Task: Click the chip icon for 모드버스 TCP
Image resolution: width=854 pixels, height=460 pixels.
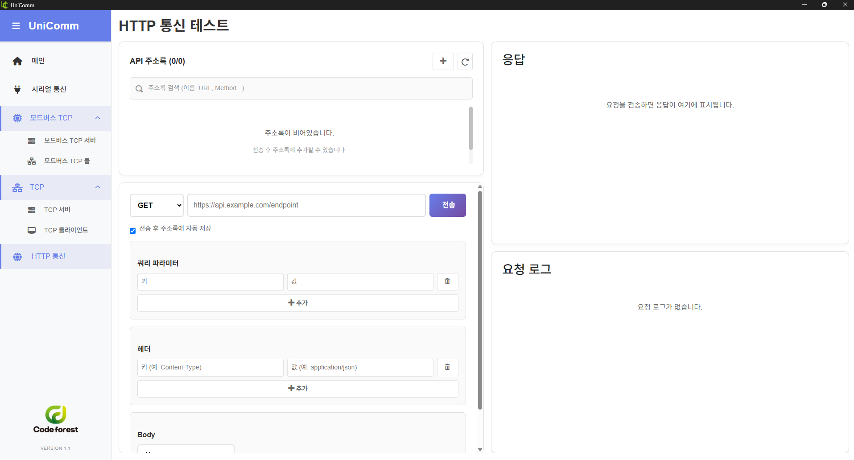Action: coord(17,118)
